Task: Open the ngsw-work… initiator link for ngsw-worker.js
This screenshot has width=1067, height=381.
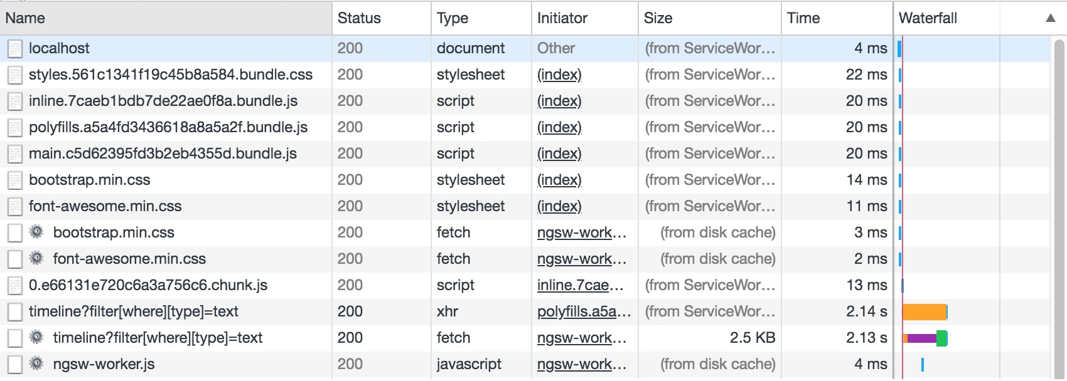Action: 582,364
